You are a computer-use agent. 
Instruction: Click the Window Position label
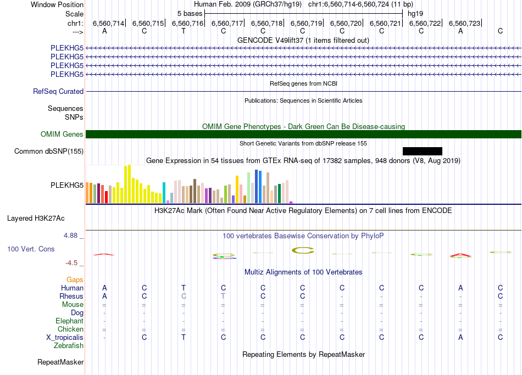pos(57,4)
